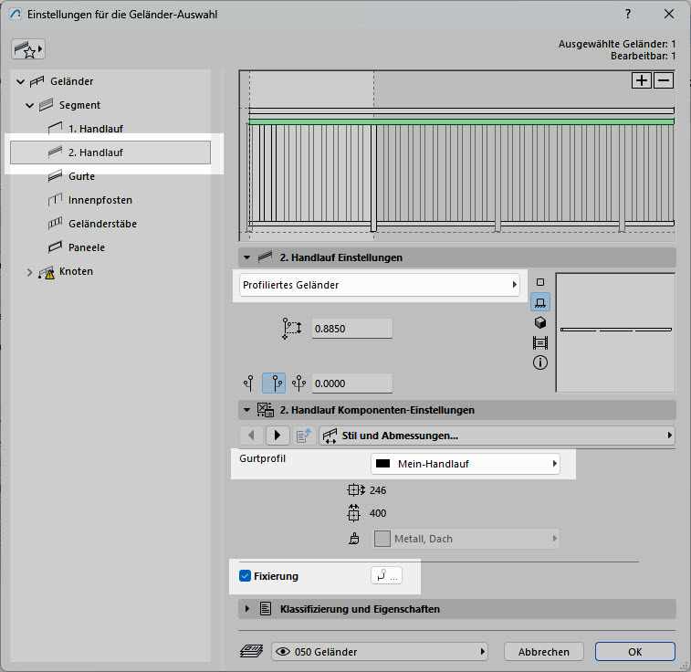Click the info preview icon
Image resolution: width=691 pixels, height=672 pixels.
540,362
